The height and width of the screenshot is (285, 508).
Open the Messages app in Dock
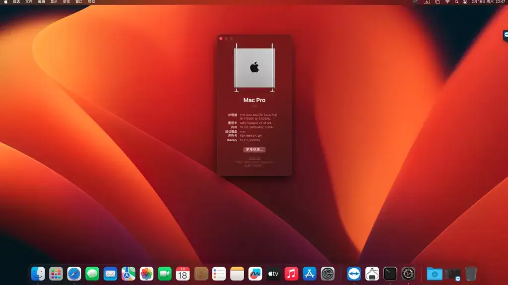pos(92,274)
